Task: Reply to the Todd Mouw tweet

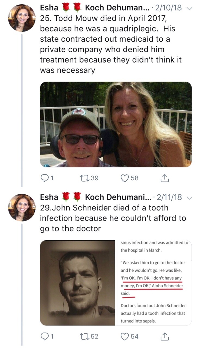Action: point(44,178)
